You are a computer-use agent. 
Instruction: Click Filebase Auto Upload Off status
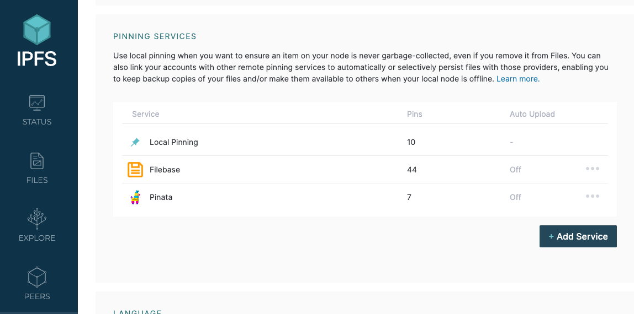point(515,170)
